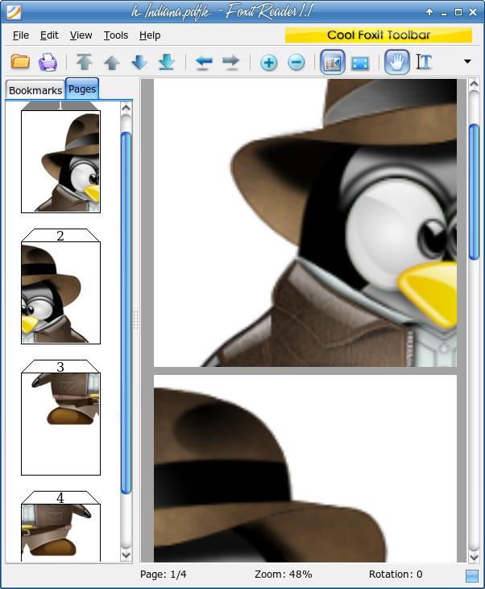Click the Zoom: 48% status text
485x589 pixels.
[283, 575]
